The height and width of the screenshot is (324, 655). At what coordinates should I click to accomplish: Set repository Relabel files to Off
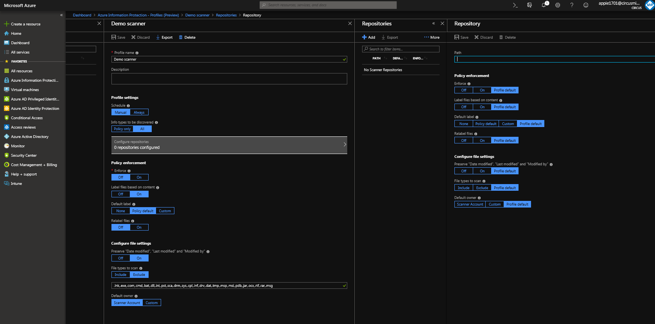(x=464, y=141)
